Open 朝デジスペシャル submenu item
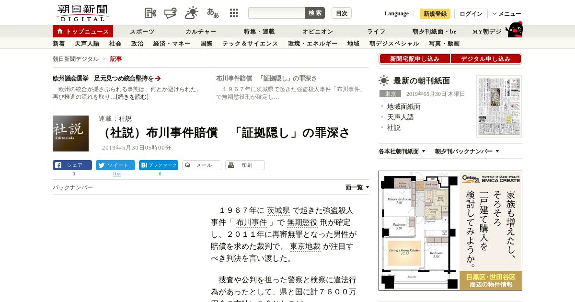The width and height of the screenshot is (575, 302). pos(394,44)
